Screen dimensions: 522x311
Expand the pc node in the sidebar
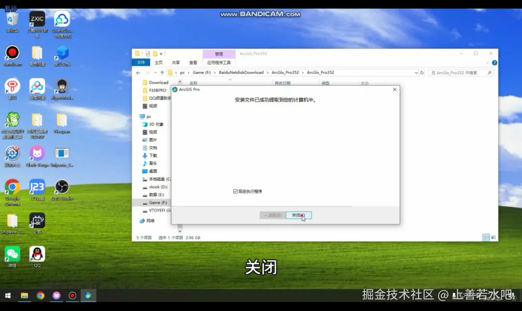(140, 116)
